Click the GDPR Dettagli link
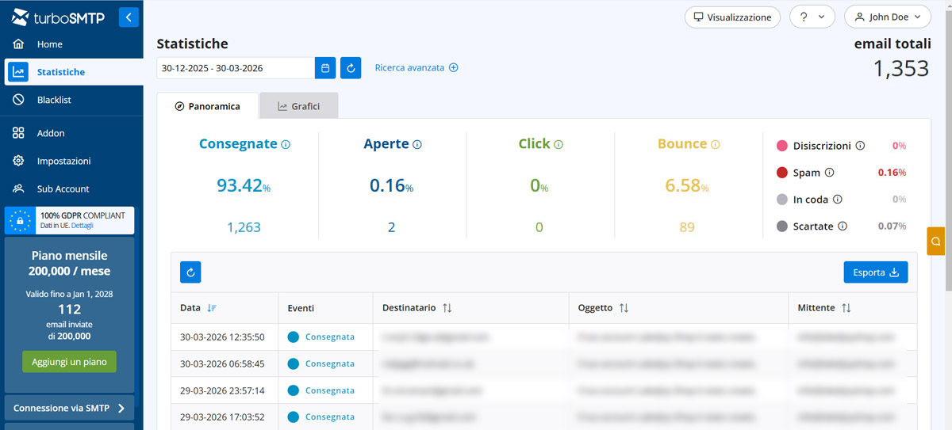The image size is (952, 430). [83, 226]
